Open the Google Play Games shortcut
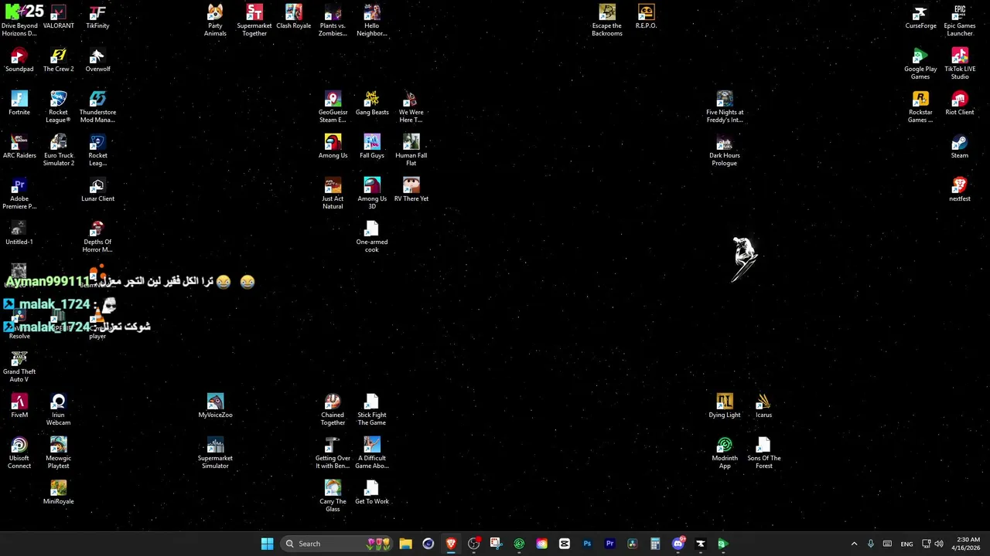 coord(920,64)
